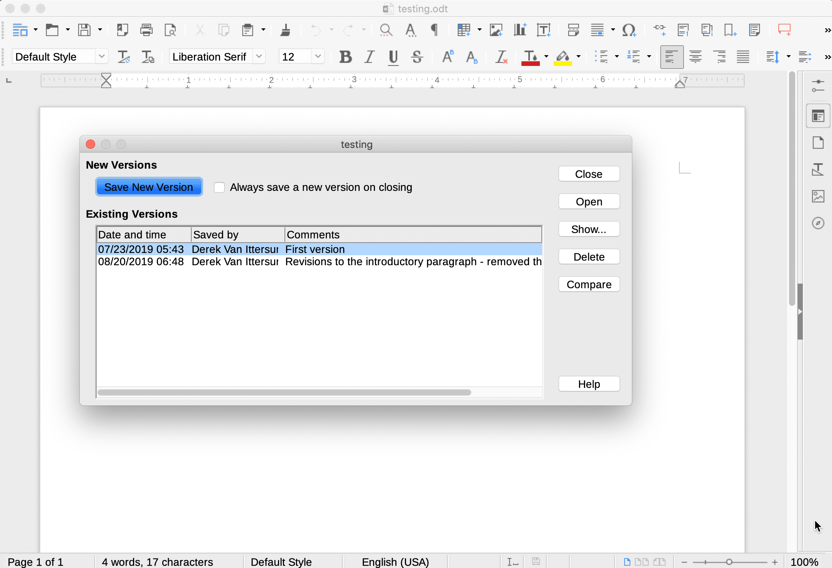
Task: Click the Close button in the dialog
Action: [589, 174]
